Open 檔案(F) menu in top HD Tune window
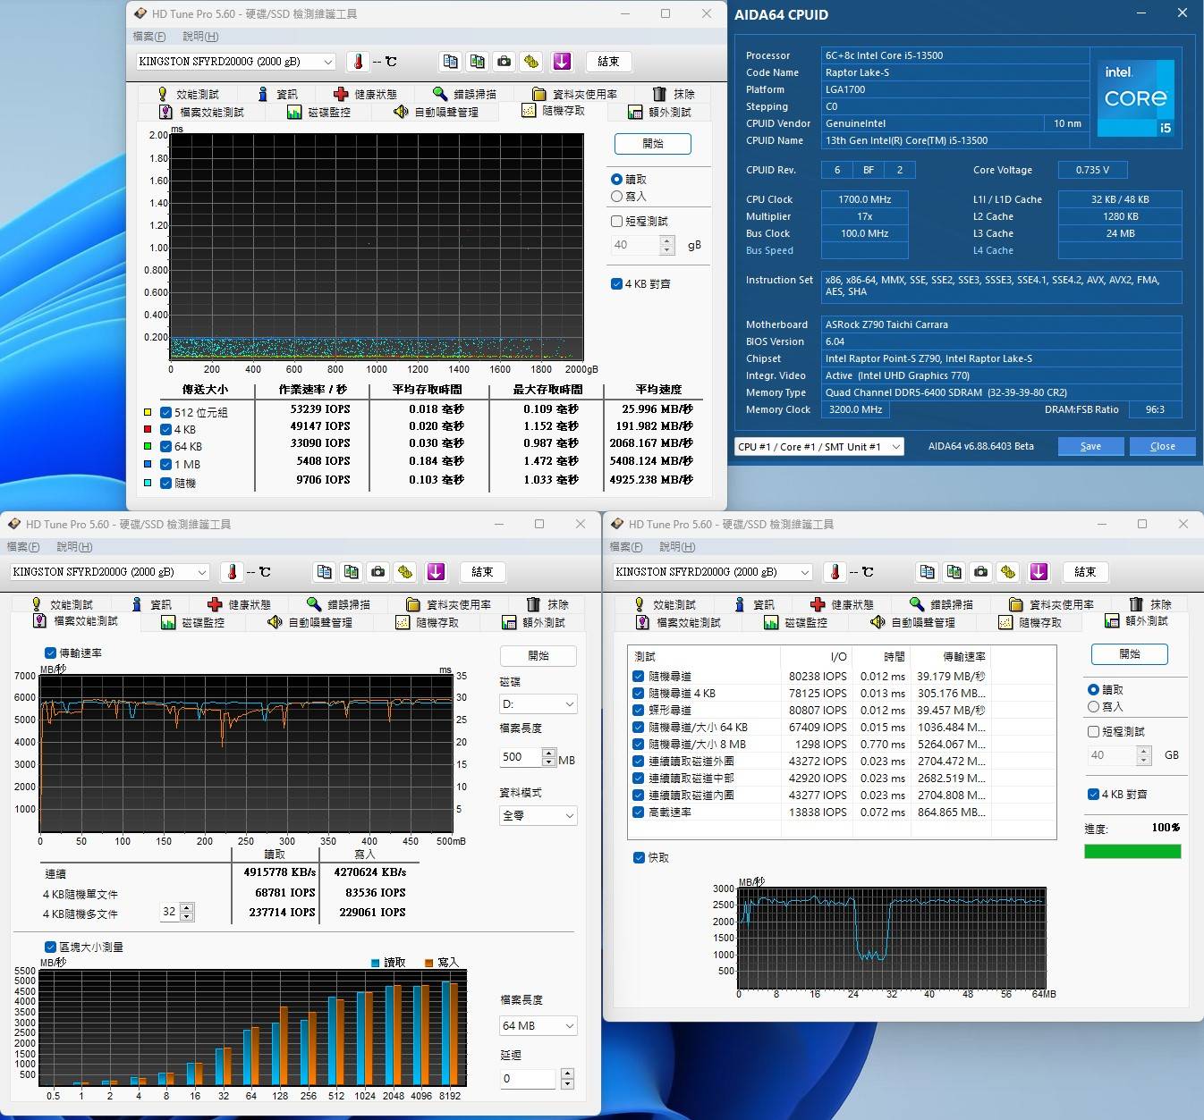The width and height of the screenshot is (1204, 1120). (149, 37)
